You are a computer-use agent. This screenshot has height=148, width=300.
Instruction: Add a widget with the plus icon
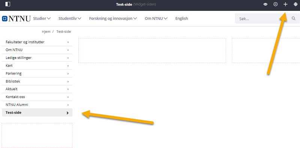[x=285, y=4]
